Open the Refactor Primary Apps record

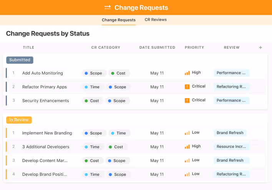click(x=45, y=87)
